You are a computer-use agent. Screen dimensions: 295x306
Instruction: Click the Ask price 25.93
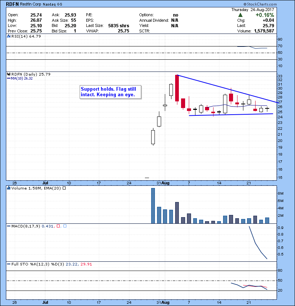pyautogui.click(x=70, y=15)
